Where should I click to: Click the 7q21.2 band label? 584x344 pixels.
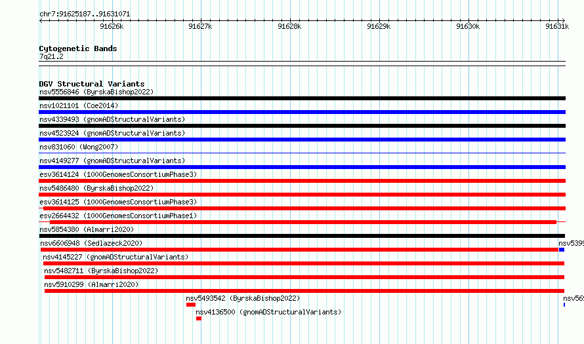coord(51,56)
